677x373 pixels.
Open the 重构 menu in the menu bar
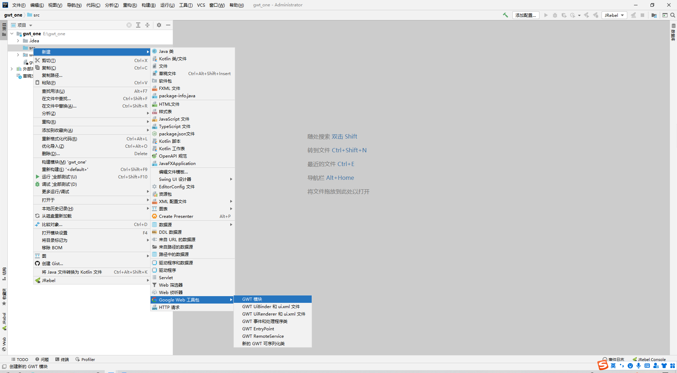(130, 5)
